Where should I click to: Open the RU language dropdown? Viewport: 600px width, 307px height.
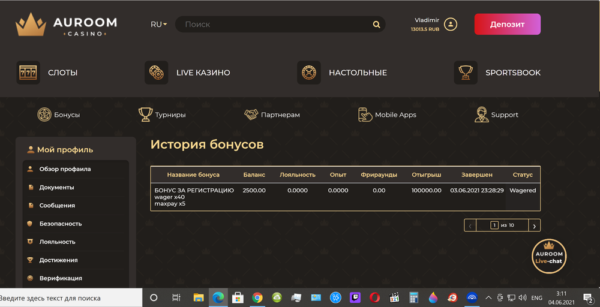click(158, 25)
